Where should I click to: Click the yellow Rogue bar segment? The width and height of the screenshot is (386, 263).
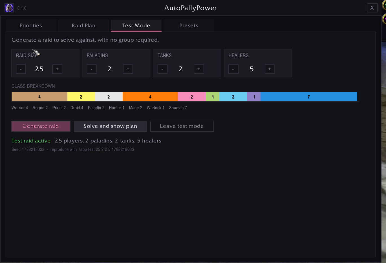click(81, 97)
